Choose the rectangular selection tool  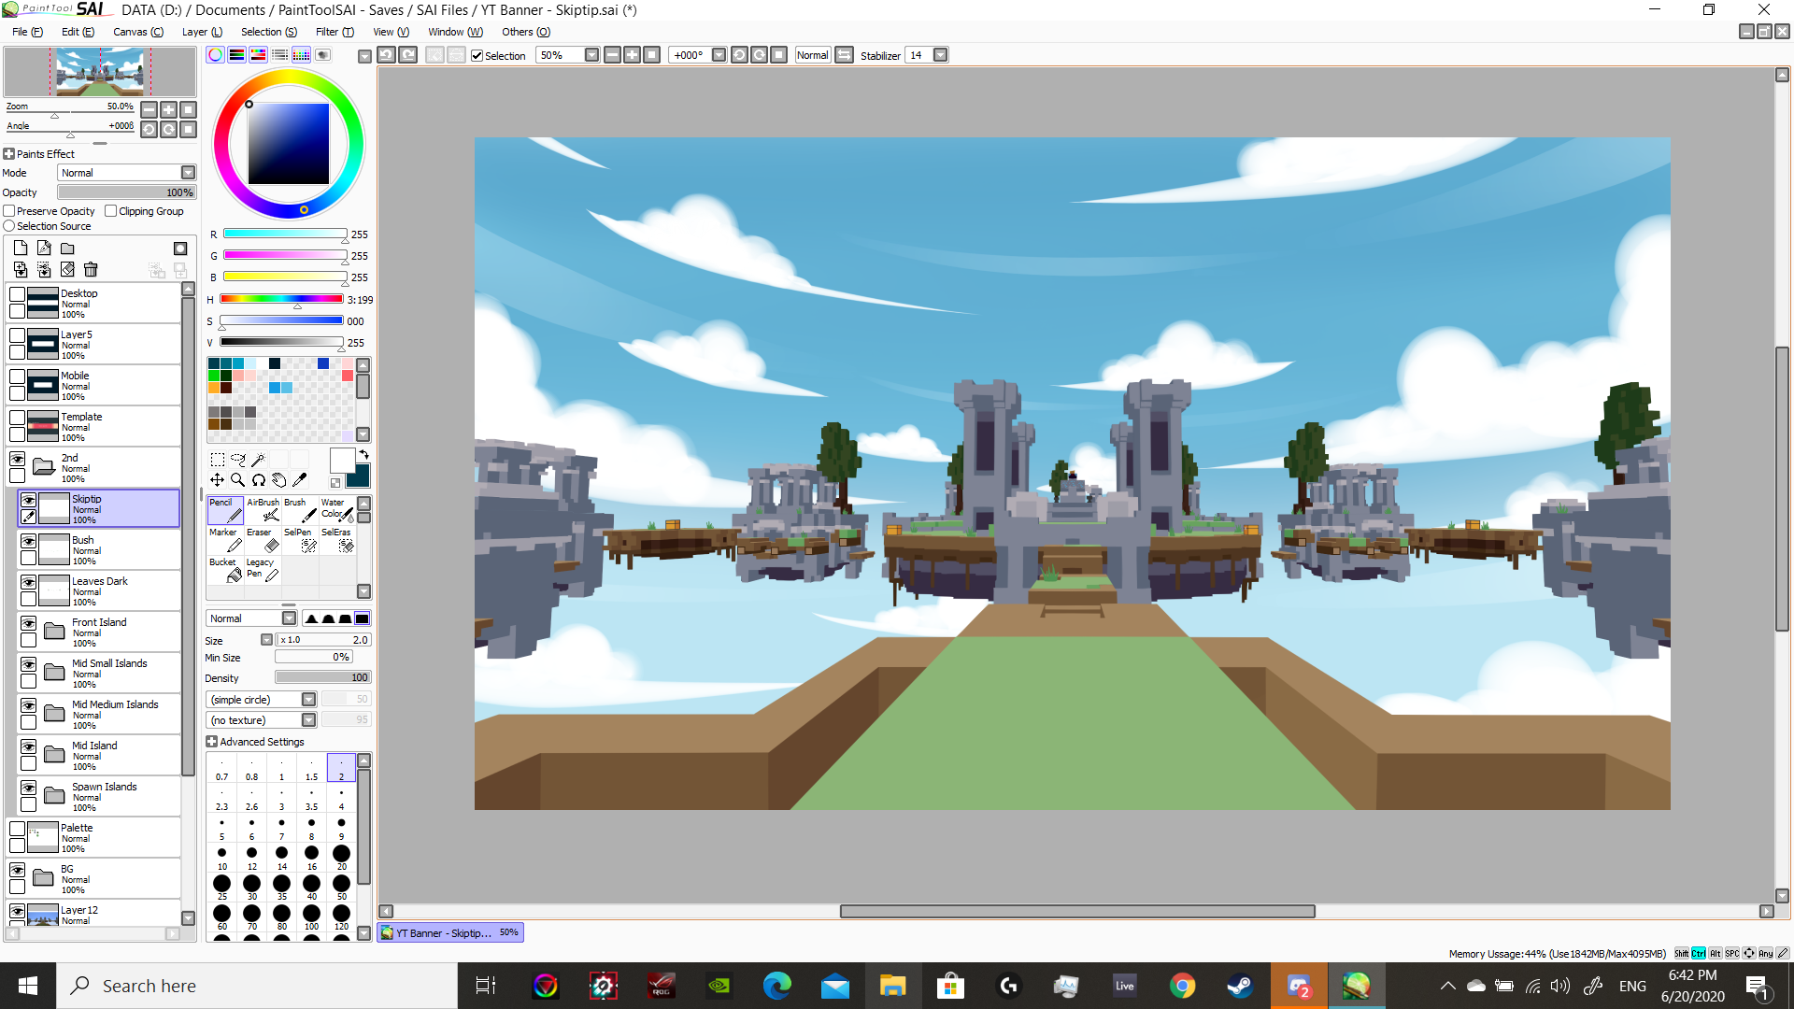(217, 460)
